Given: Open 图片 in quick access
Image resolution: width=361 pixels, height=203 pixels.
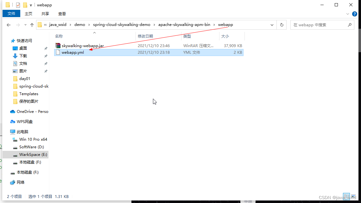Looking at the screenshot, I should pos(23,71).
